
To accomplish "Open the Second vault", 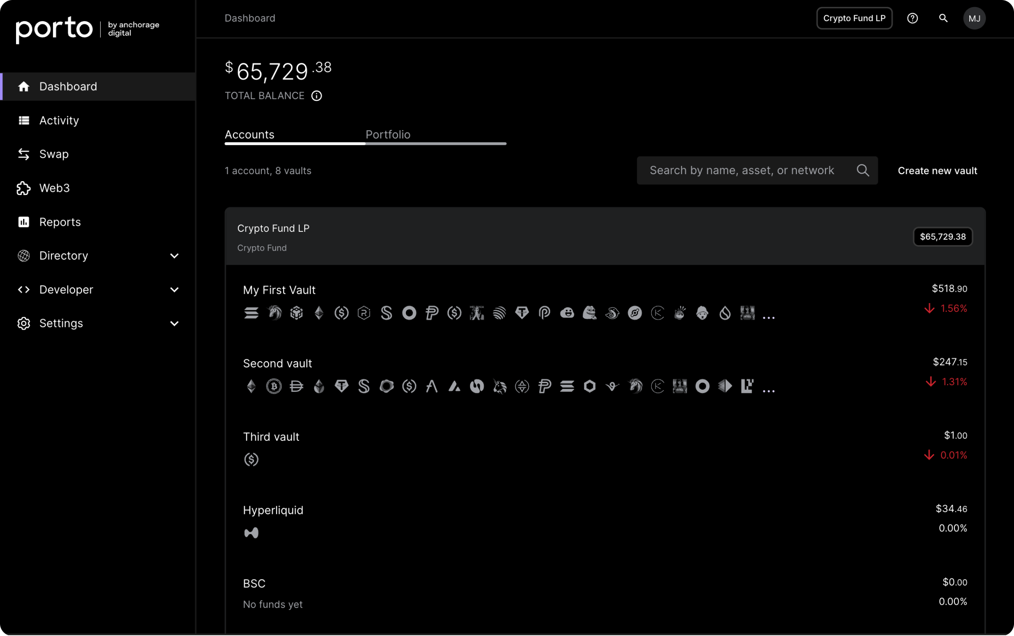I will (278, 363).
